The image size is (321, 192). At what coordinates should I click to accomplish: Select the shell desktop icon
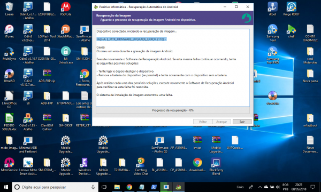[x=292, y=31]
